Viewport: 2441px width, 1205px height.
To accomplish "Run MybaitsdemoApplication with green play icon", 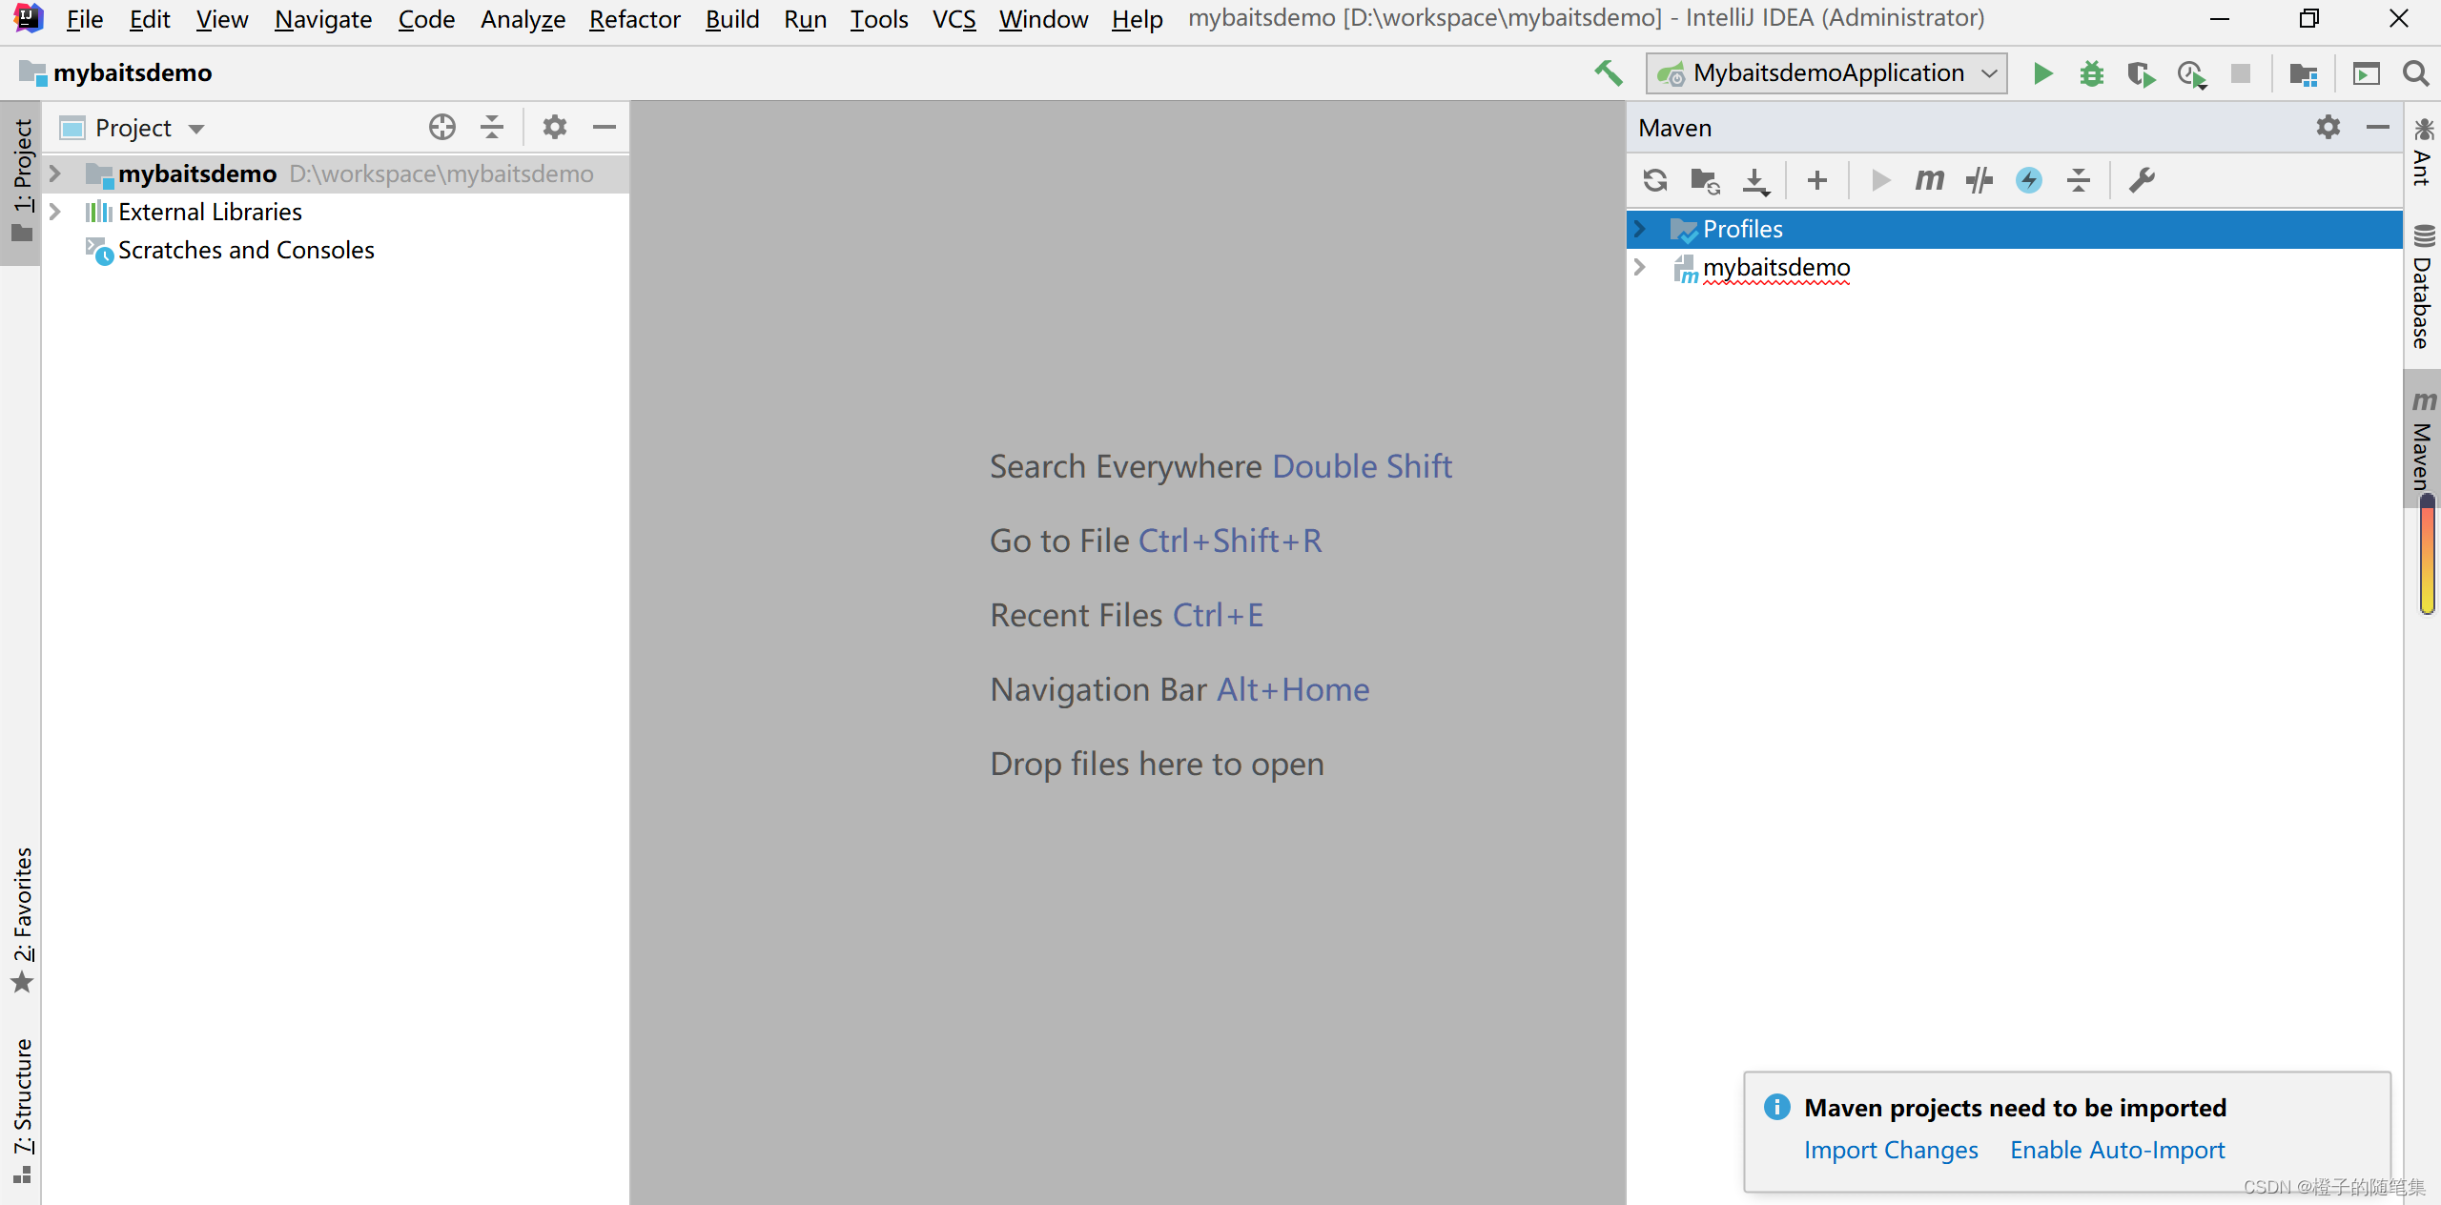I will coord(2042,73).
